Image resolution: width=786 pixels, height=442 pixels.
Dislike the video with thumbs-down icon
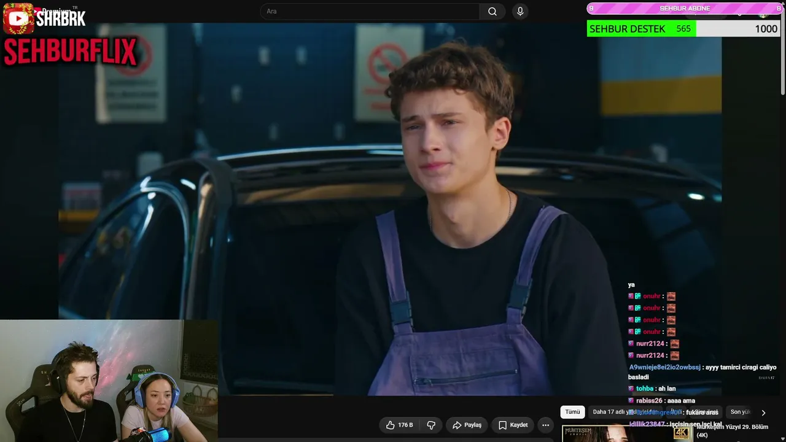431,425
